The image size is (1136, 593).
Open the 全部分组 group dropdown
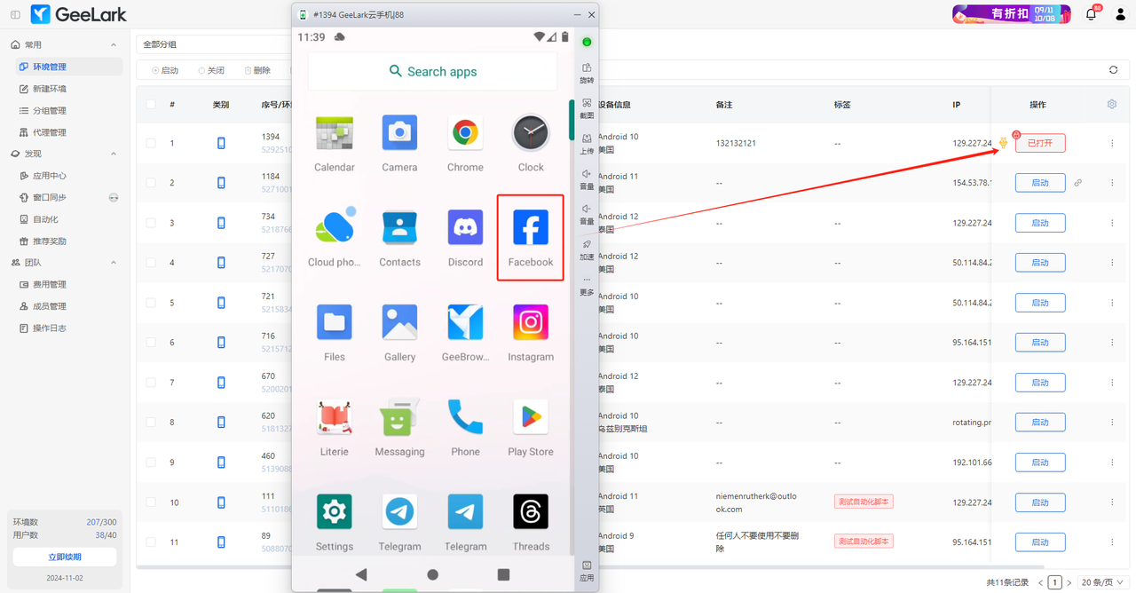pos(213,44)
